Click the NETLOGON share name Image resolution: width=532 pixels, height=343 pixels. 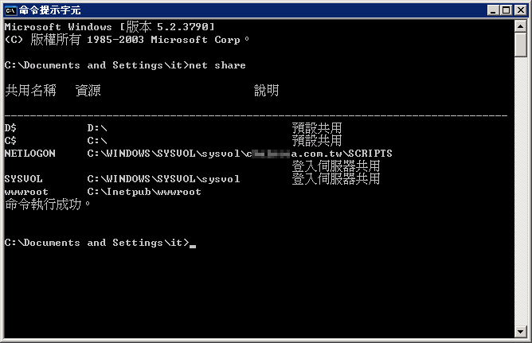(29, 154)
